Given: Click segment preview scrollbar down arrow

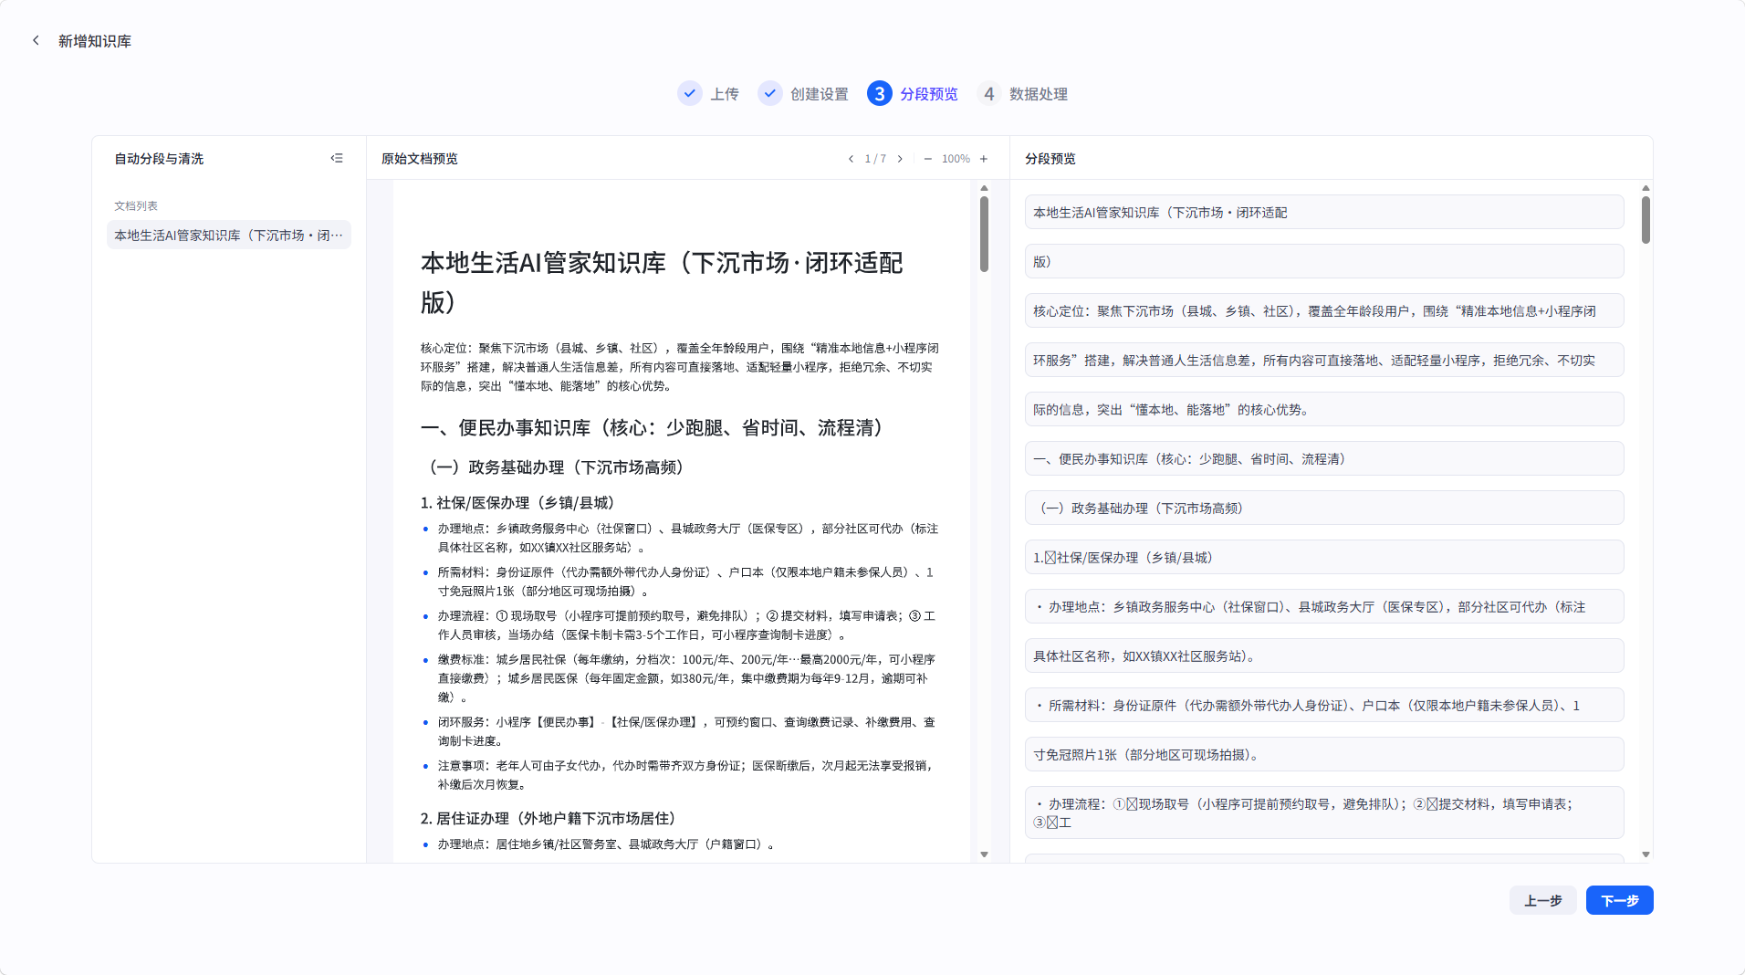Looking at the screenshot, I should point(1646,854).
